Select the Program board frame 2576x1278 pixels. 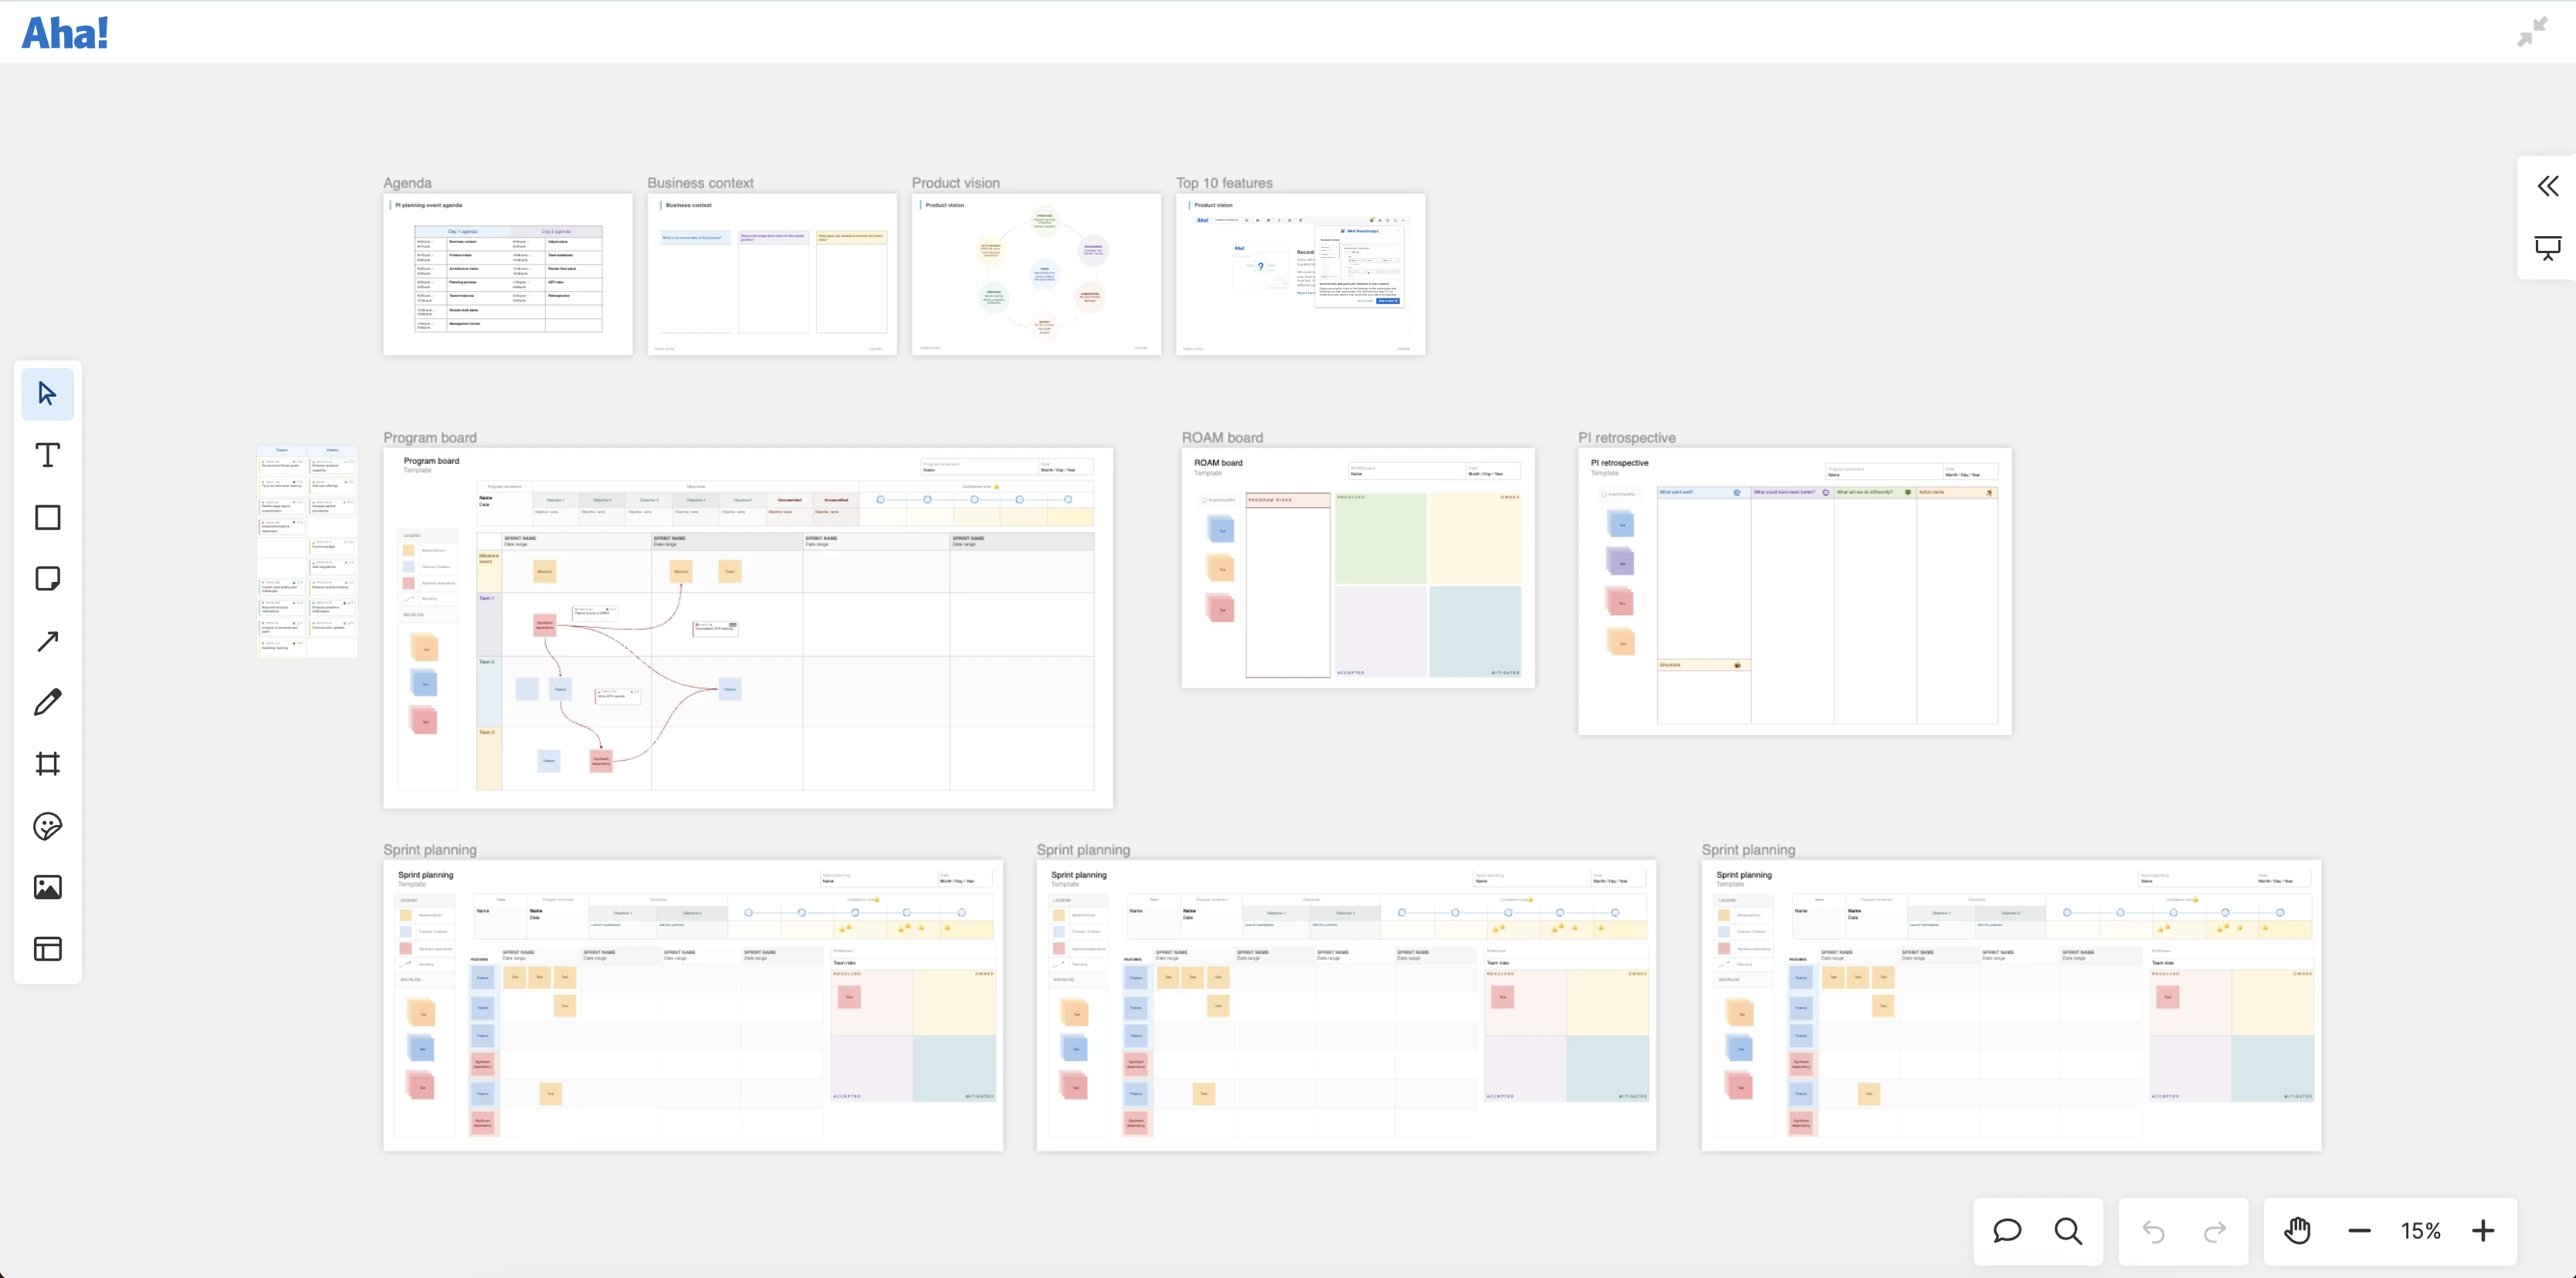pos(430,438)
